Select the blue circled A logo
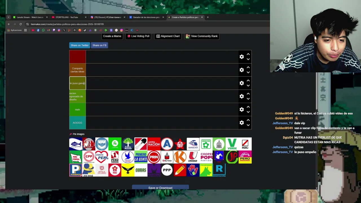361x203 pixels. (167, 144)
